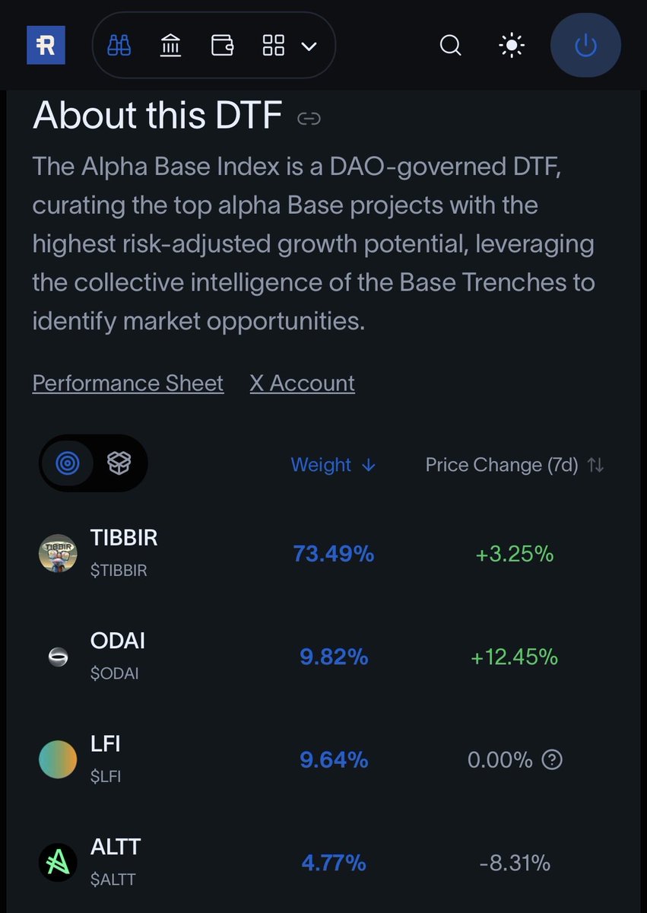Viewport: 647px width, 913px height.
Task: Click the LFI gradient token icon
Action: pos(58,759)
